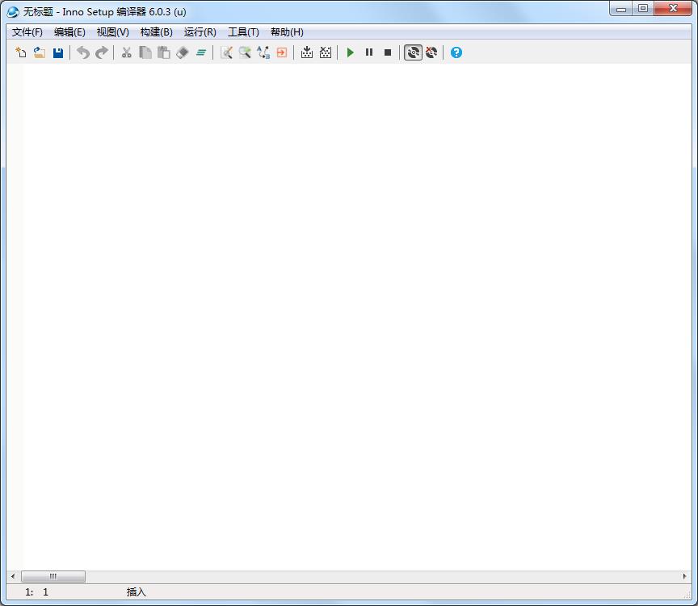Open the 编辑(E) menu
Viewport: 698px width, 606px height.
point(69,32)
